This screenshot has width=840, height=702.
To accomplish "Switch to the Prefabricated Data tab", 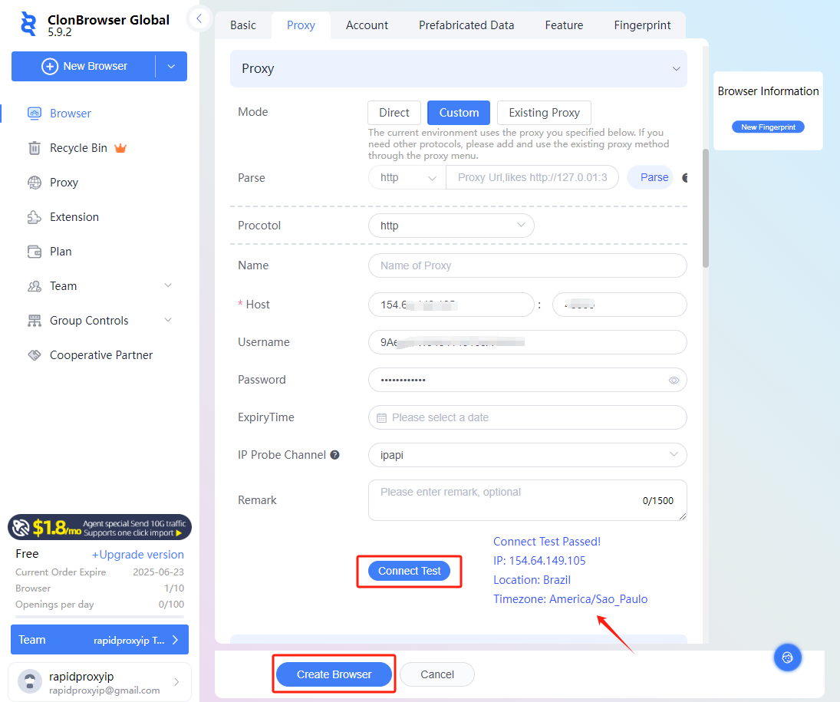I will click(466, 25).
